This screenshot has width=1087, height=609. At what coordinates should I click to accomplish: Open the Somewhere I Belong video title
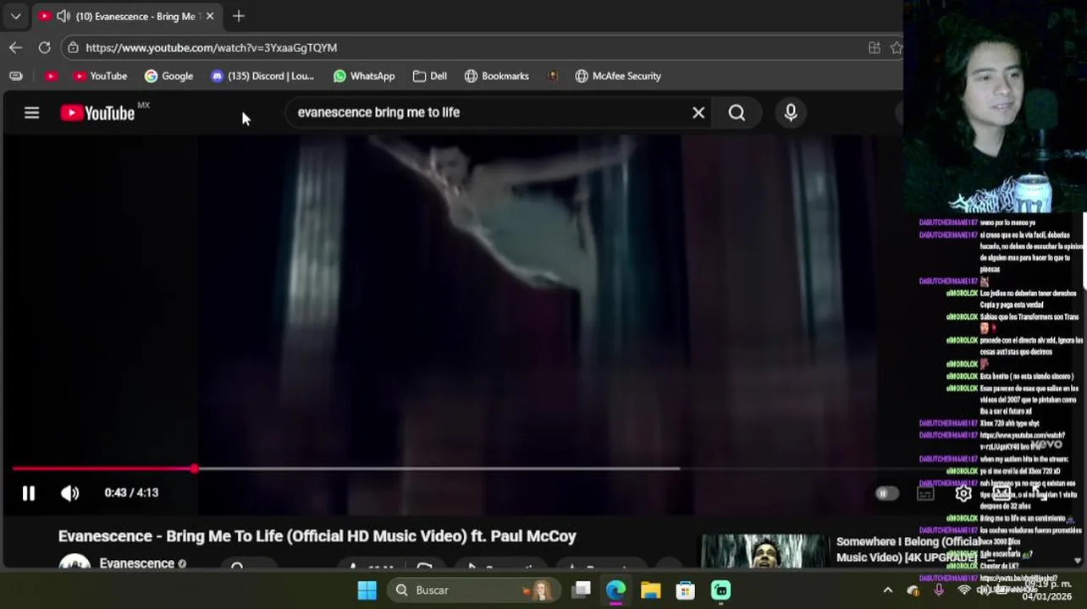pos(910,549)
